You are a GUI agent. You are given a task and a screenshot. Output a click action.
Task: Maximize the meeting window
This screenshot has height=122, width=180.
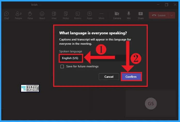[x=167, y=5]
